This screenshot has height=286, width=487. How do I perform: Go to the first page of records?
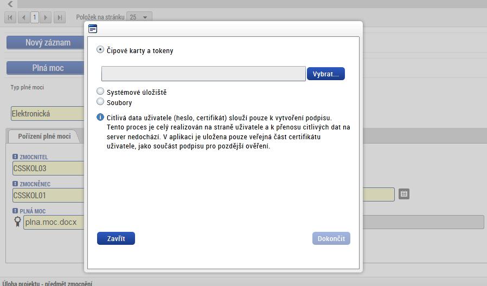[10, 17]
